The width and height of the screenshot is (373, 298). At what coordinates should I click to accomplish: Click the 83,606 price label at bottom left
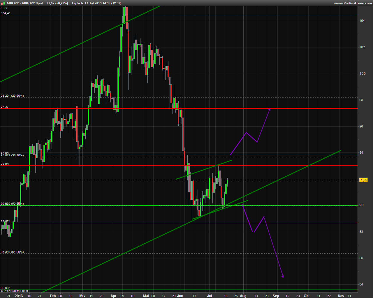pyautogui.click(x=6, y=288)
